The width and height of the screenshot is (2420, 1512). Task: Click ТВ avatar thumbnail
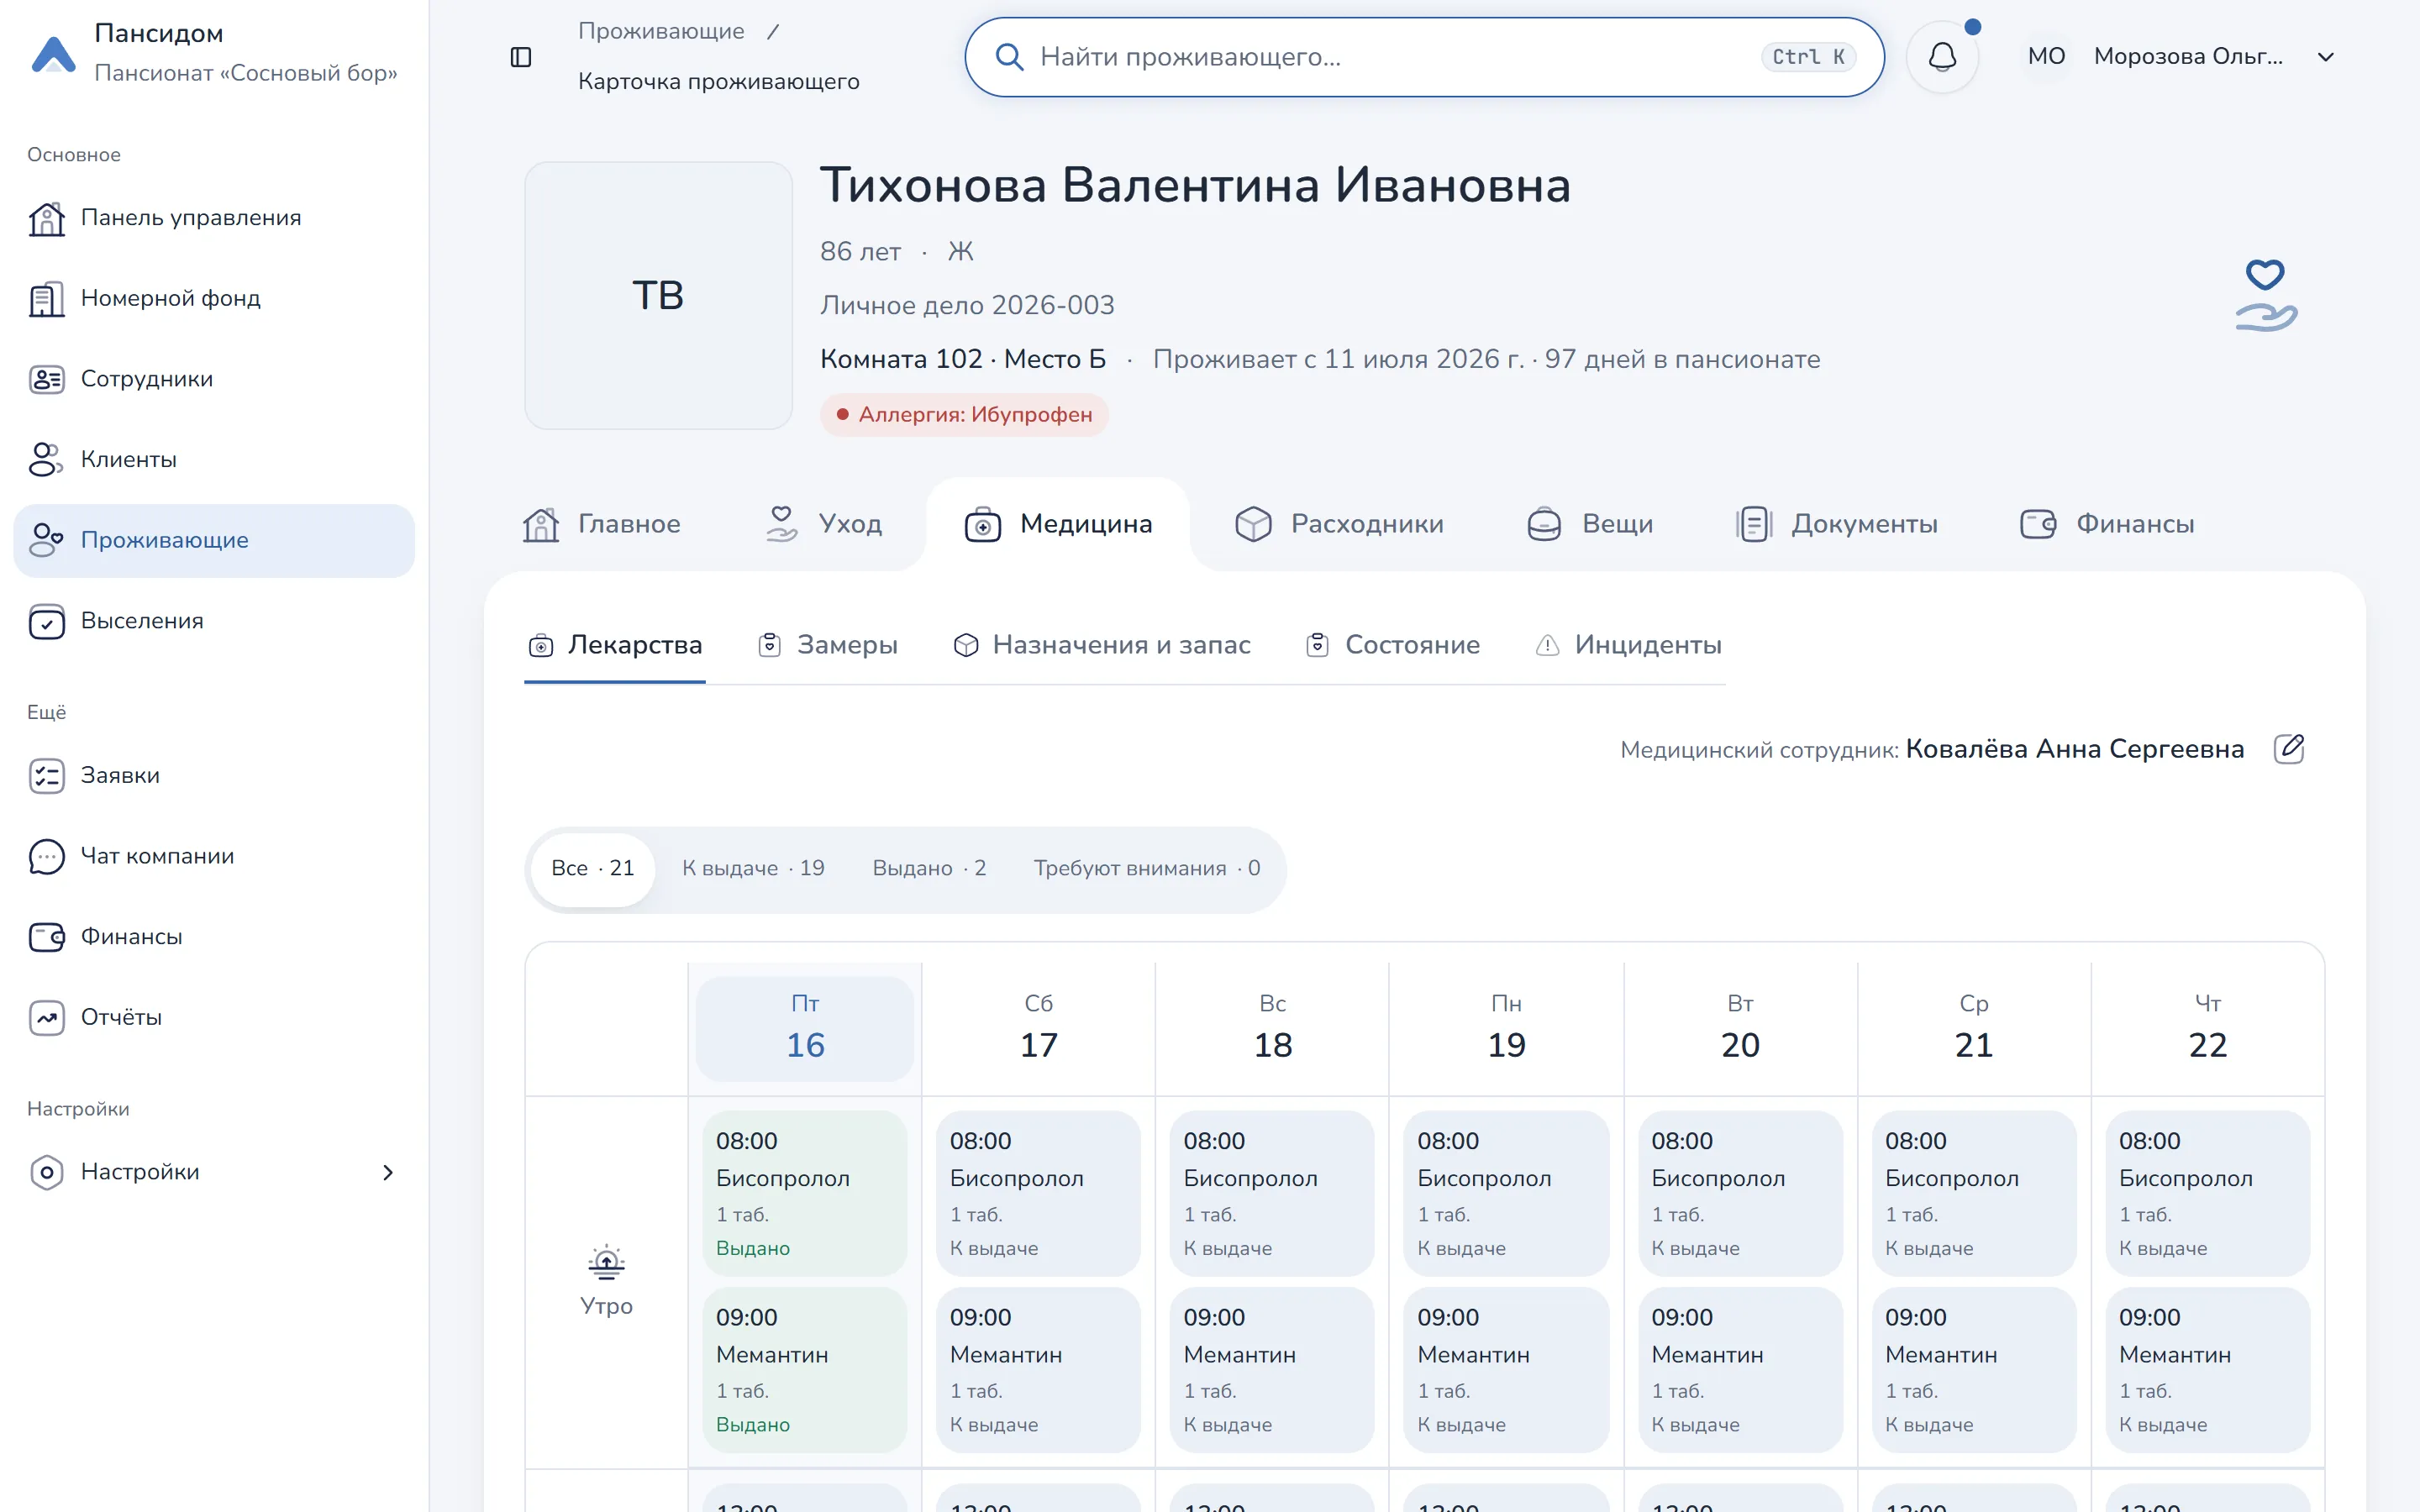(658, 296)
